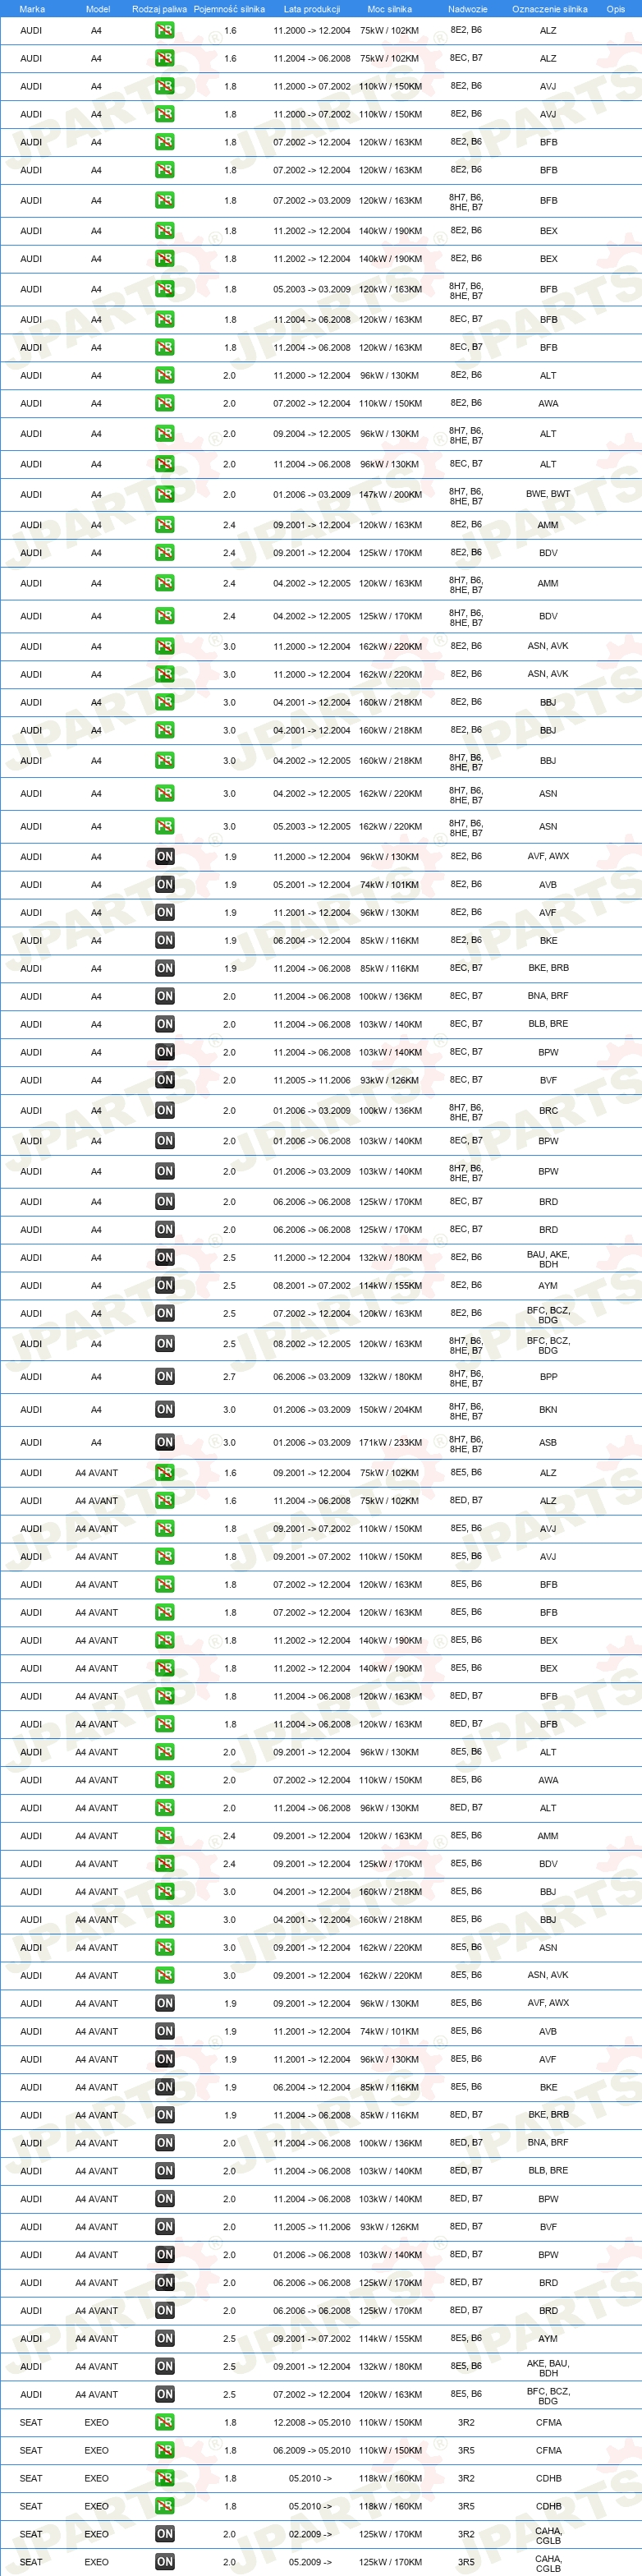Click the Oznaczenie silnika column header

(550, 9)
